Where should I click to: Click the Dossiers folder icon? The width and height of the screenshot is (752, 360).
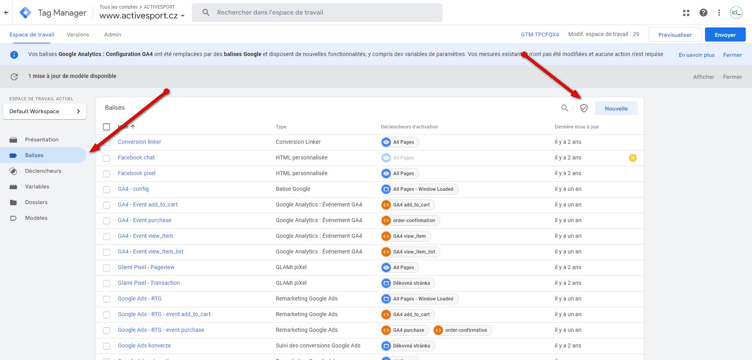[x=13, y=203]
